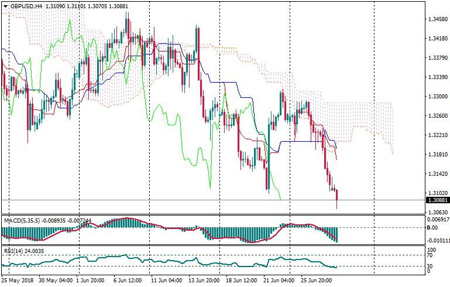Click the 21 Jun 04:00 time label

click(x=279, y=281)
